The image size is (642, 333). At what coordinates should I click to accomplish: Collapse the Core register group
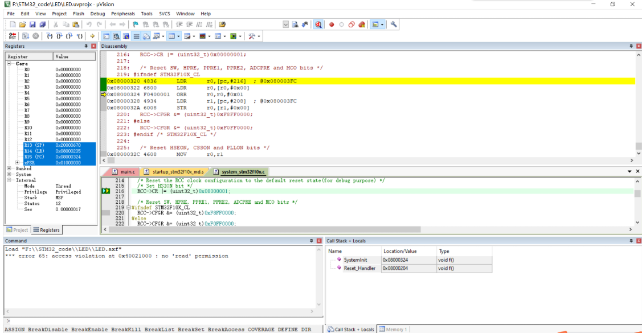pos(10,64)
